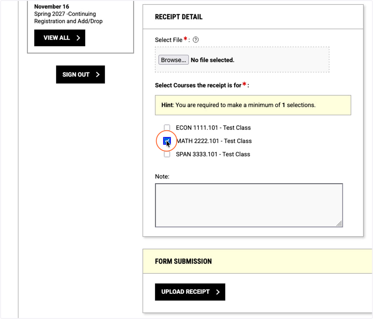Click the ECON 1111.101 - Test Class label
This screenshot has height=319, width=373.
coord(213,128)
